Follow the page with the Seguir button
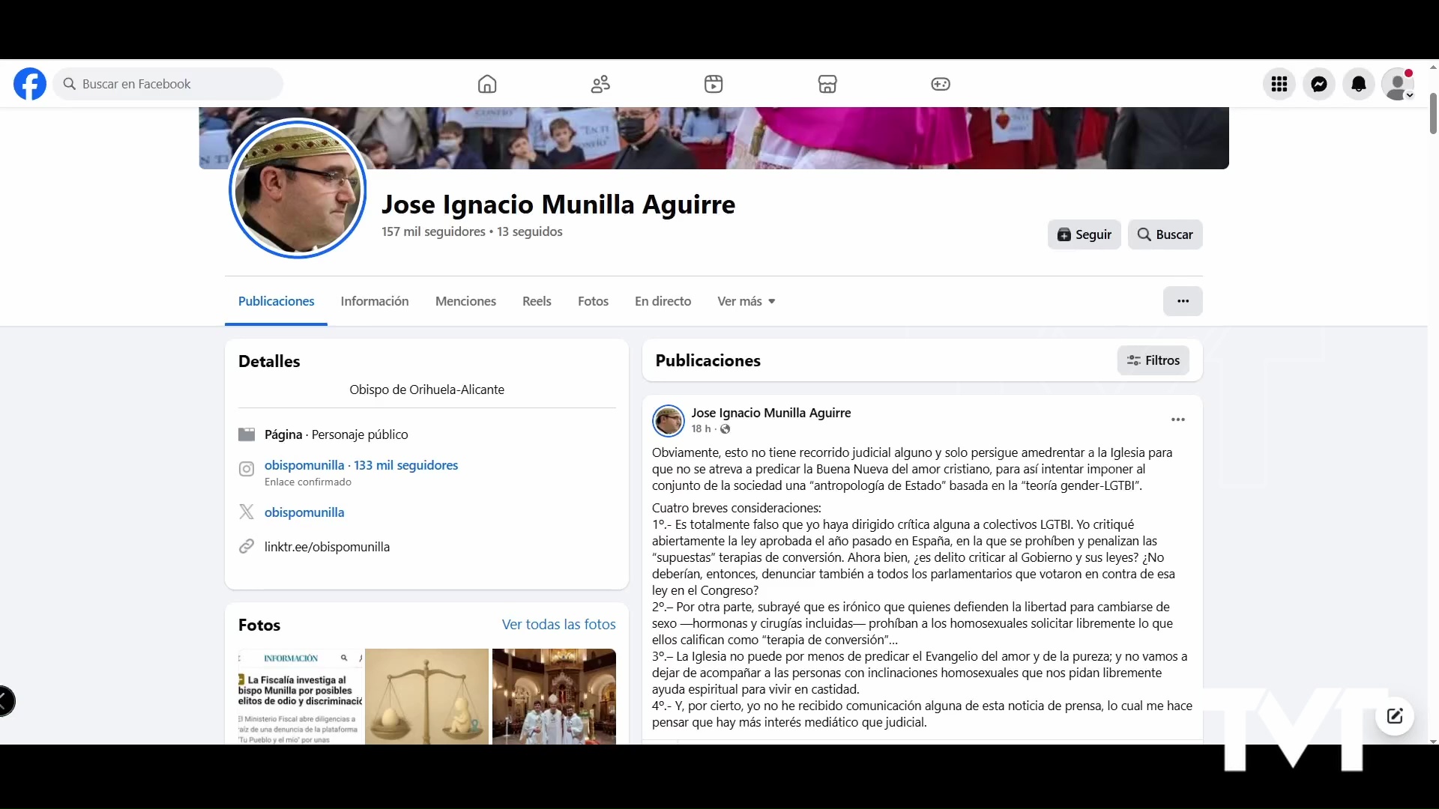 [x=1084, y=234]
